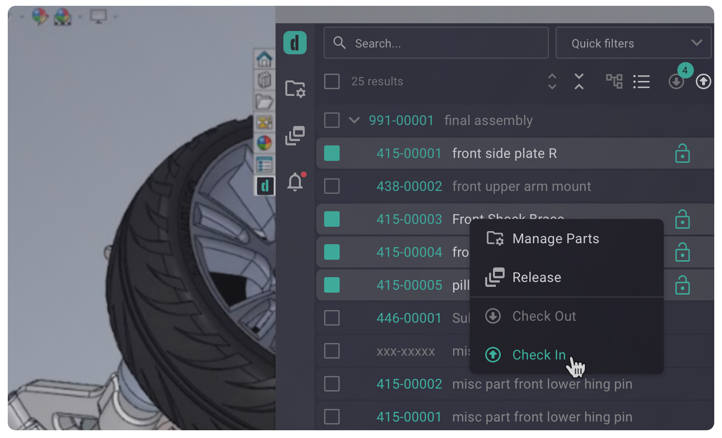Click the lock icon for 415-00001
The height and width of the screenshot is (438, 722).
click(682, 154)
